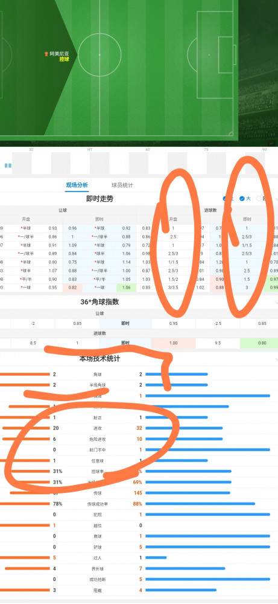Click the orange Armenia jersey icon on the pitch

[x=46, y=54]
